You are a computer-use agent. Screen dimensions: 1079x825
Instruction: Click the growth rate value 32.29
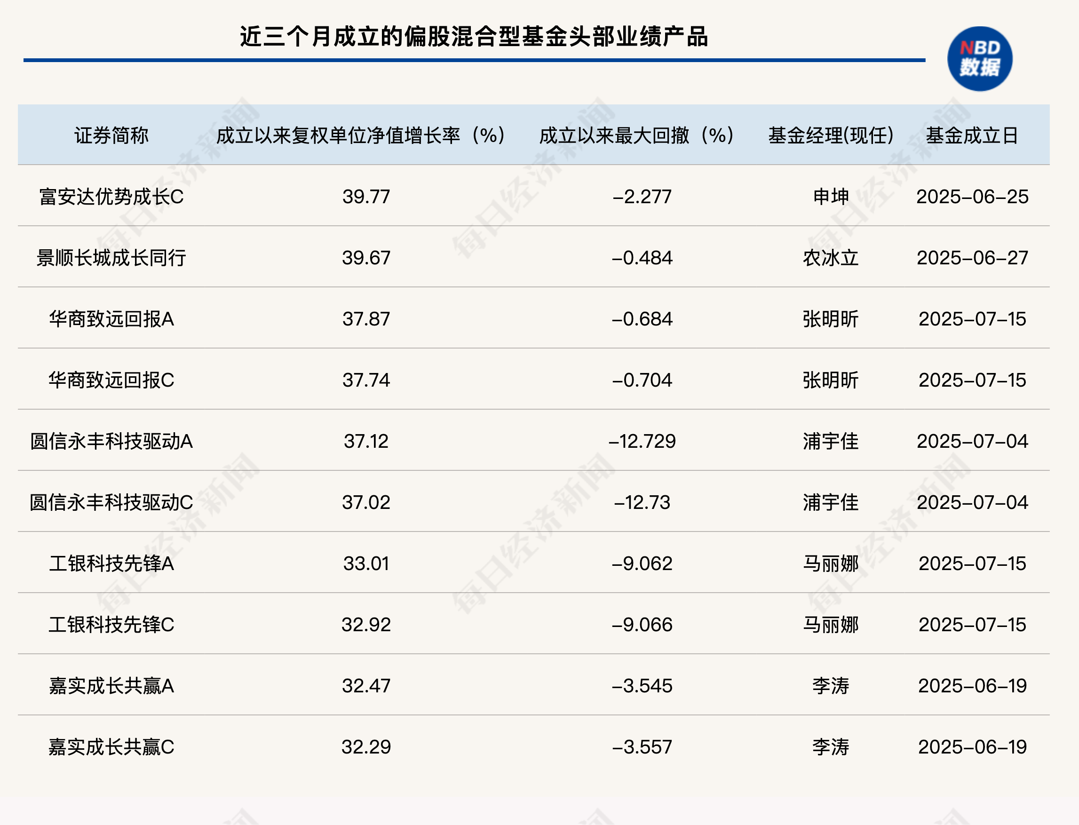pyautogui.click(x=366, y=747)
